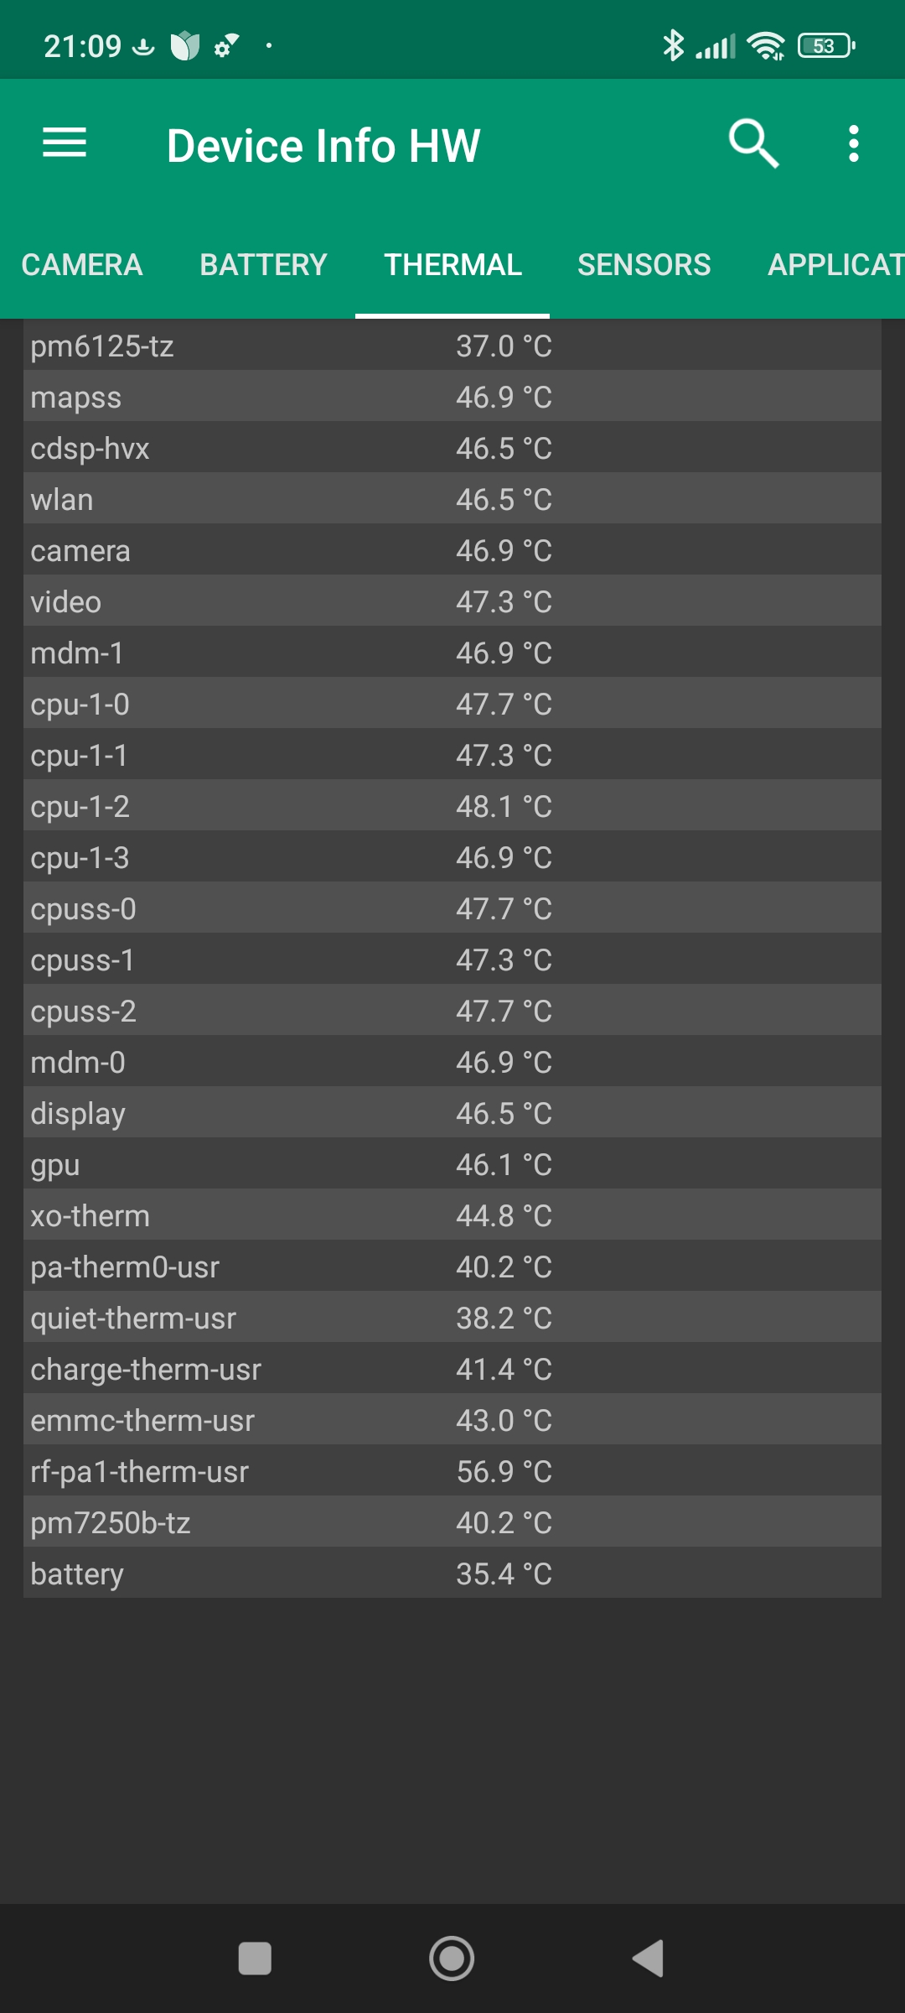
Task: Tap the Wi-Fi status bar icon
Action: tap(766, 45)
